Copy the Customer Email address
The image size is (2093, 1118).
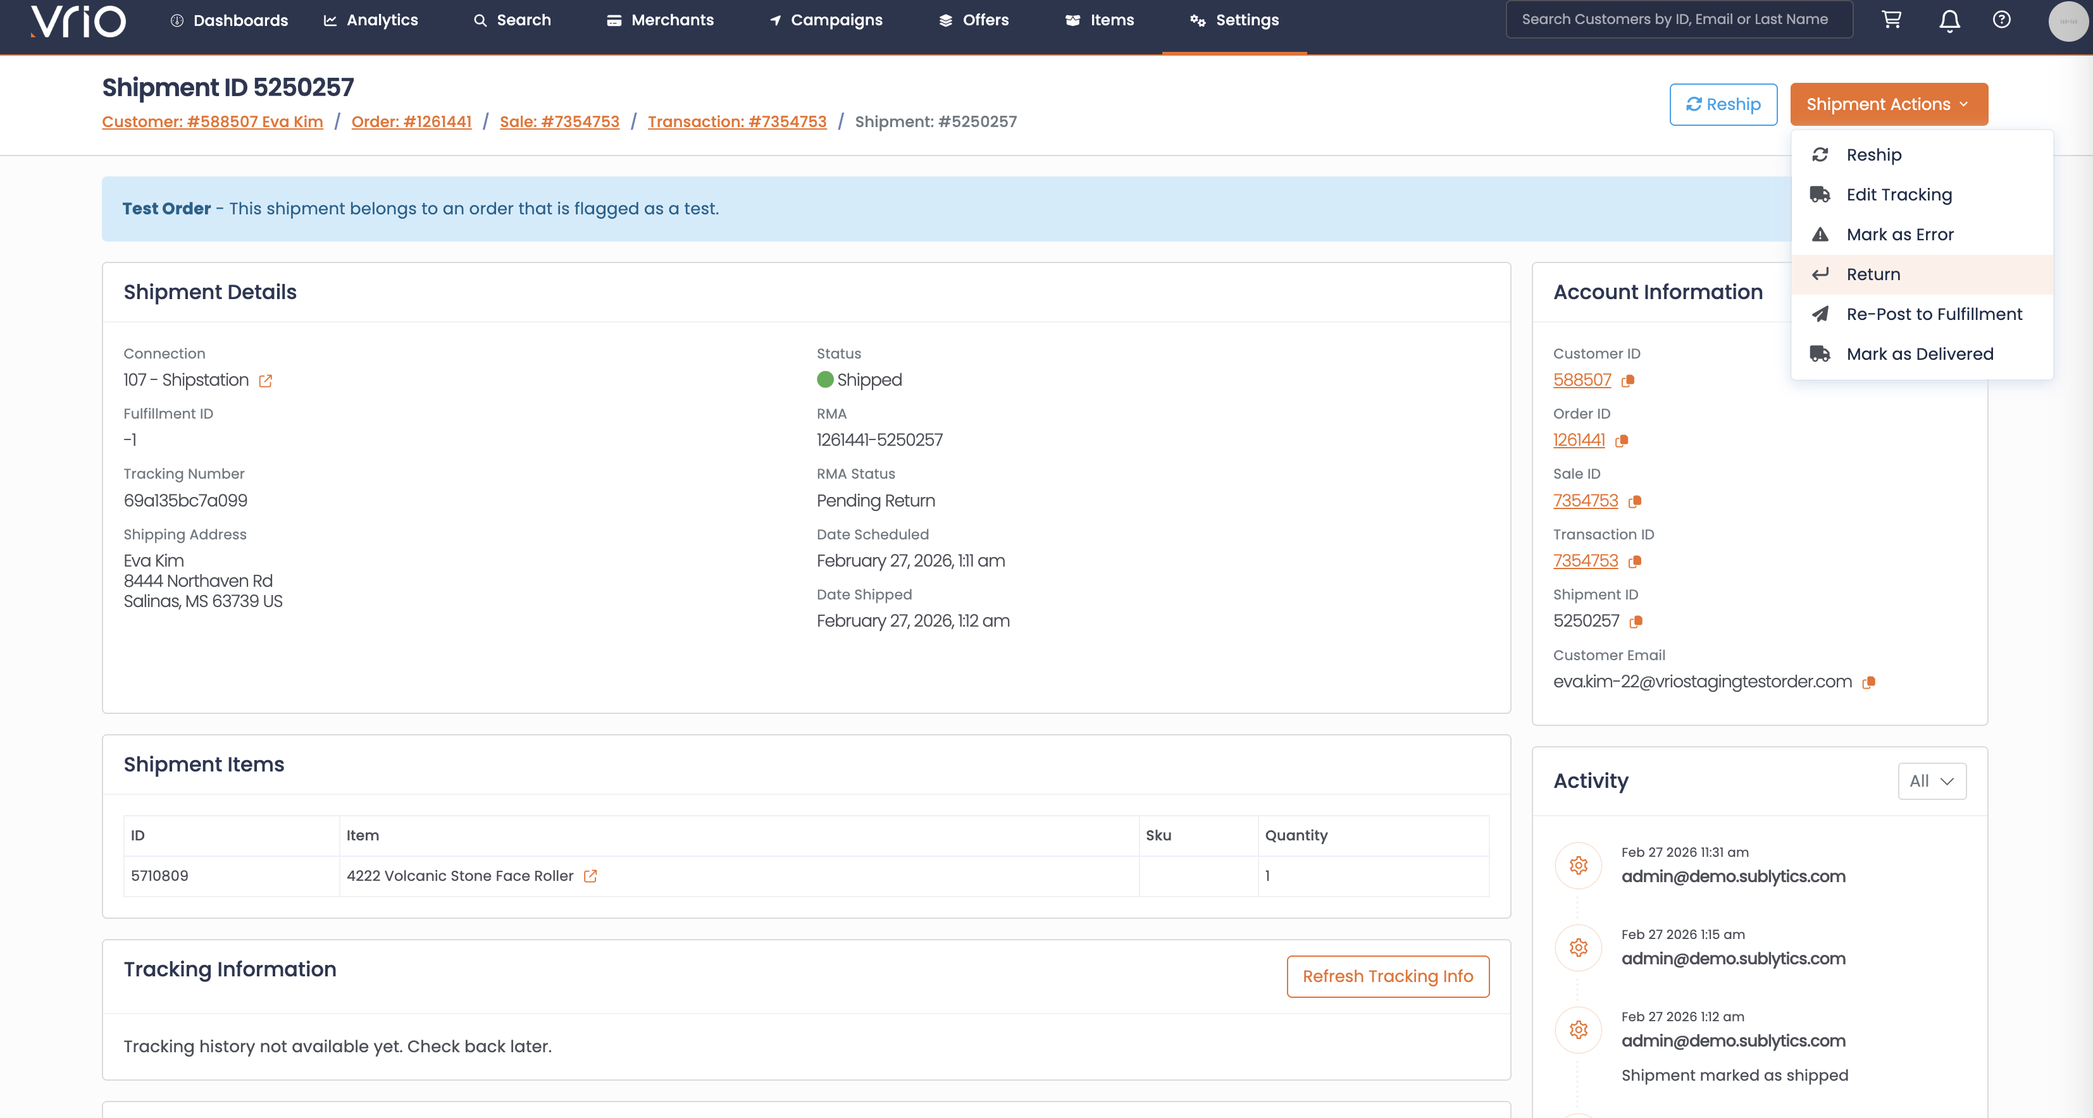click(x=1869, y=683)
